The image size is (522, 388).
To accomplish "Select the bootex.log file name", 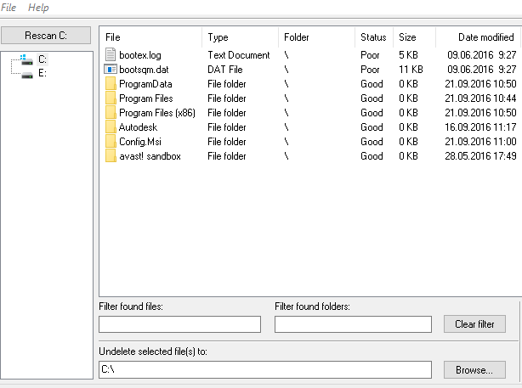I will click(x=139, y=55).
